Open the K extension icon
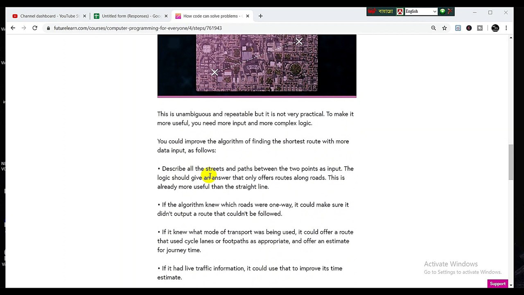This screenshot has width=524, height=295. (469, 28)
